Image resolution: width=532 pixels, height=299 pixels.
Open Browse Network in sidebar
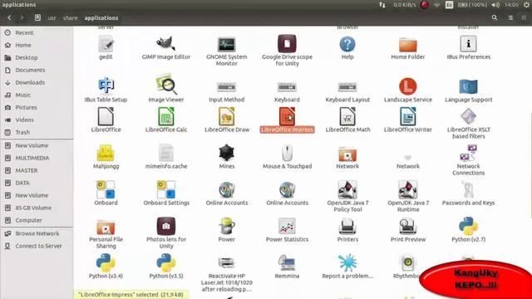(x=37, y=233)
